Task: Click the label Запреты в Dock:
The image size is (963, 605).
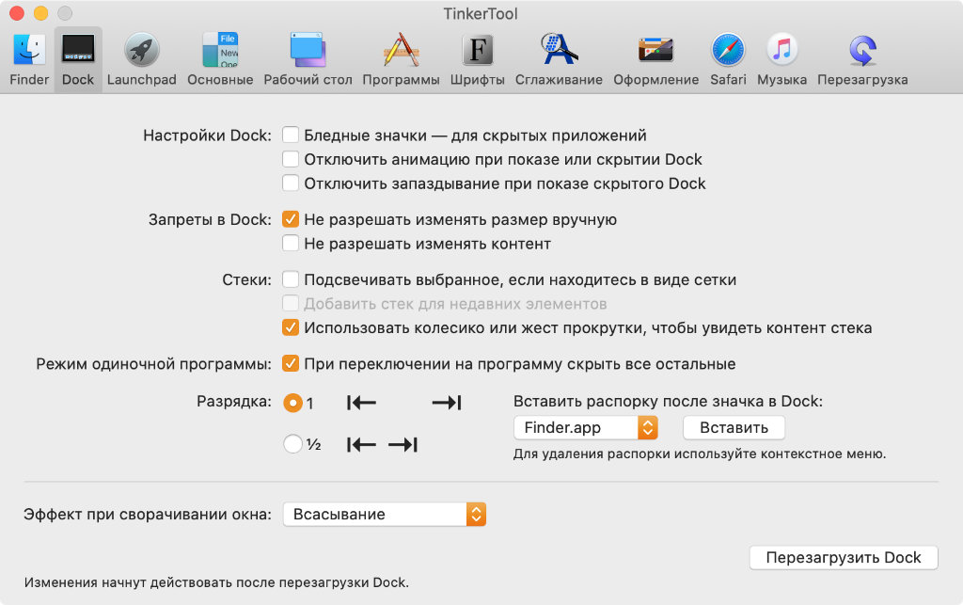Action: [x=210, y=219]
